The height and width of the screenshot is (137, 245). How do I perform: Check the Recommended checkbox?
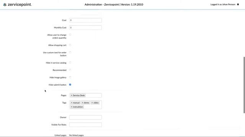[70, 70]
